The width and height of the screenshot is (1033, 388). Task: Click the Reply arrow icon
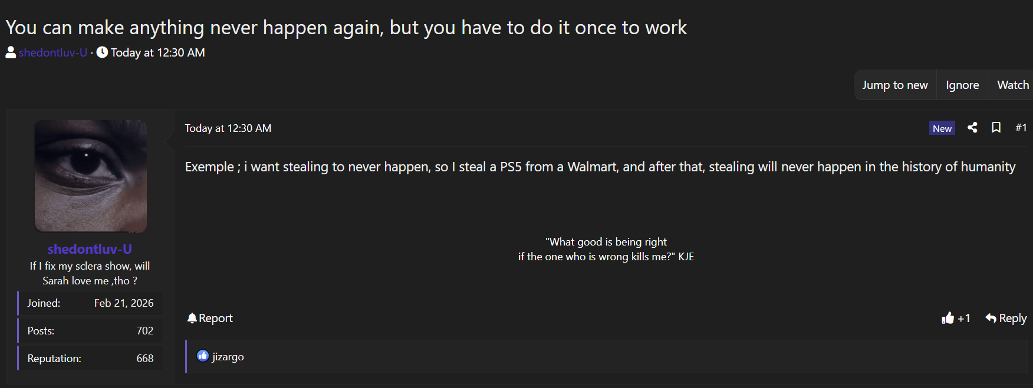pos(991,319)
